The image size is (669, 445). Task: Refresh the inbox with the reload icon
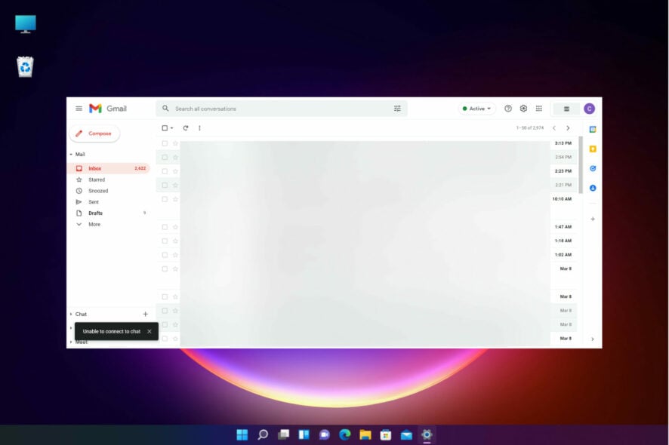click(185, 127)
